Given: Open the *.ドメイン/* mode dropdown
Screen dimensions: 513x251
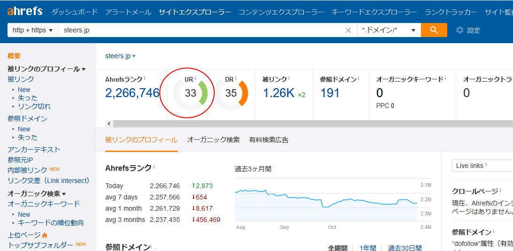Looking at the screenshot, I should coord(389,30).
